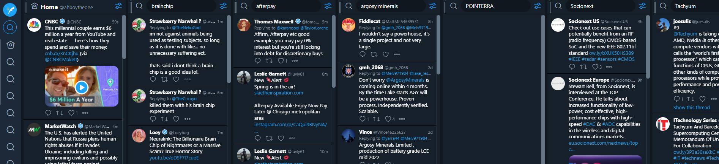Retweet Thomas Maxwell's Afterpay tweet
The image size is (719, 164).
point(269,61)
